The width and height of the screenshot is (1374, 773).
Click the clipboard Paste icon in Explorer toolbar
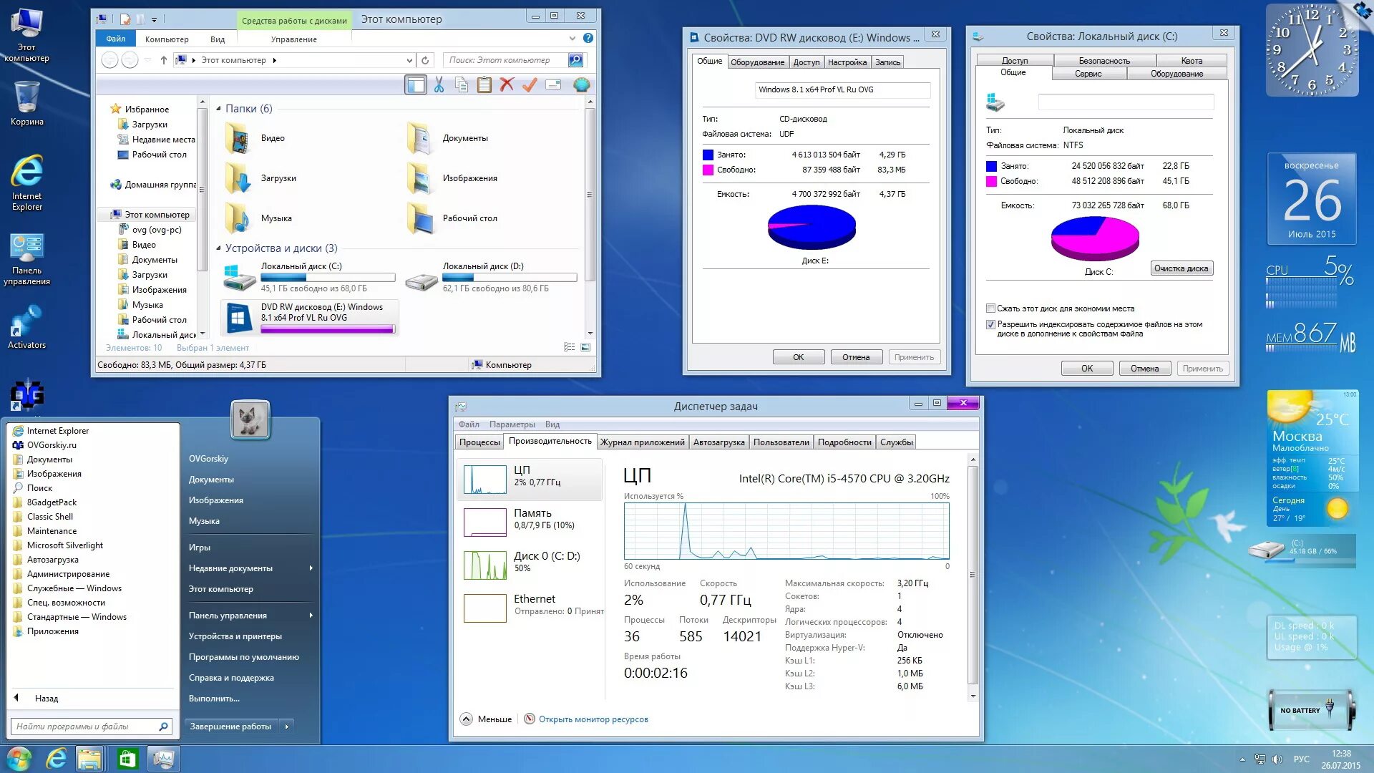click(484, 85)
